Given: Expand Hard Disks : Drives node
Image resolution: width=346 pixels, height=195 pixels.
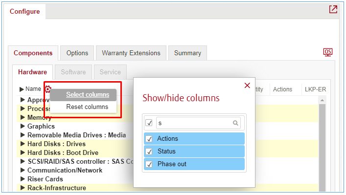Looking at the screenshot, I should point(23,144).
